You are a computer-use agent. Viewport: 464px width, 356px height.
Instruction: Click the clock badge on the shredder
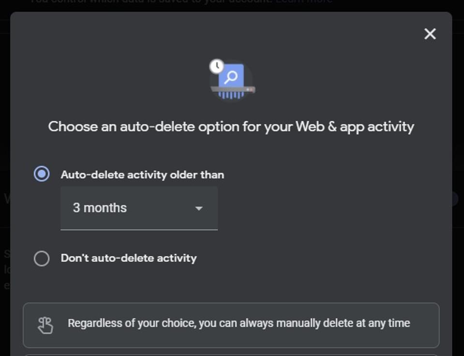(217, 66)
